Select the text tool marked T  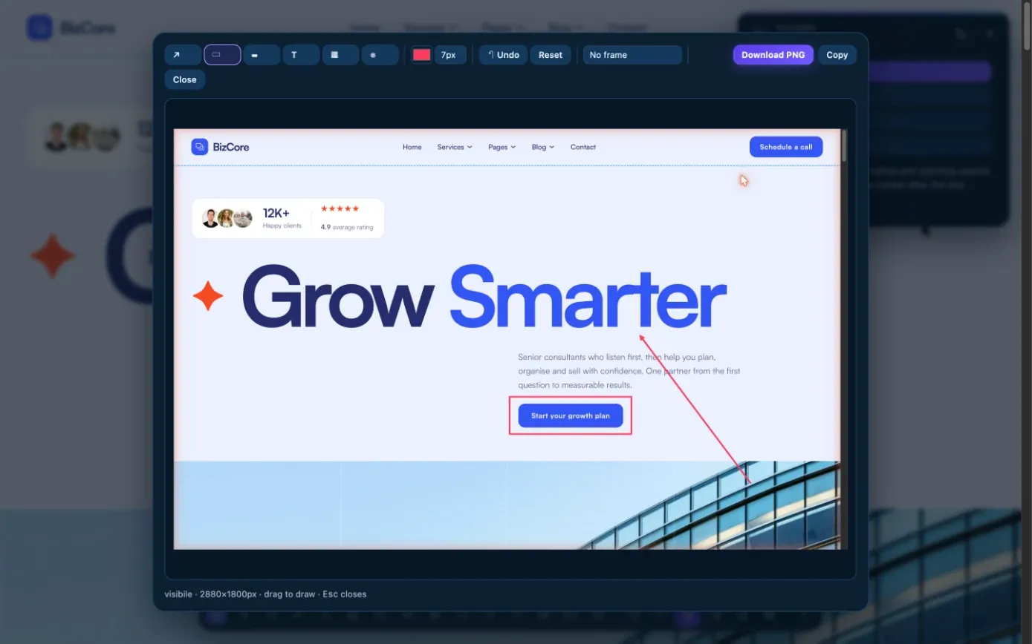(301, 55)
